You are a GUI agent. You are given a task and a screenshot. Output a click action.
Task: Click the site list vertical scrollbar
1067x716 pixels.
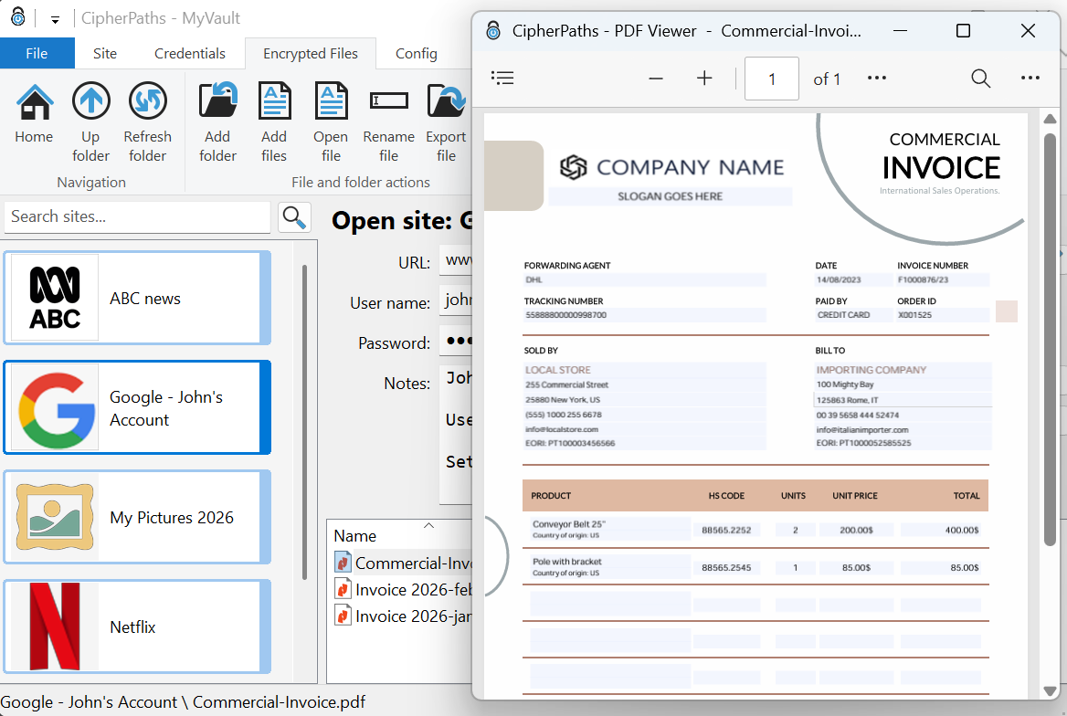point(304,422)
